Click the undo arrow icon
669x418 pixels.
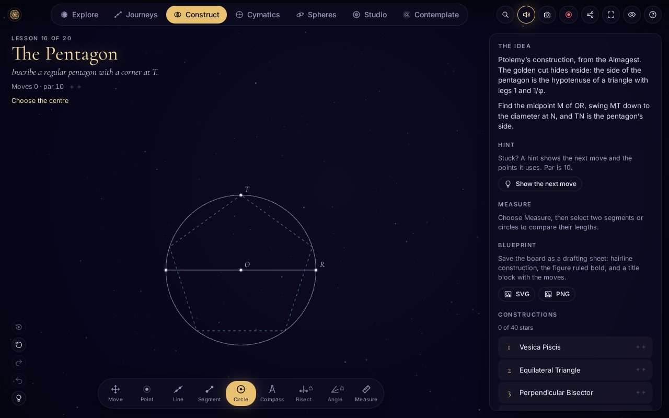tap(19, 380)
